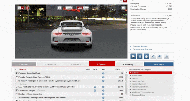Uncheck LED Headlights incl. PDLS Plus

point(17,87)
